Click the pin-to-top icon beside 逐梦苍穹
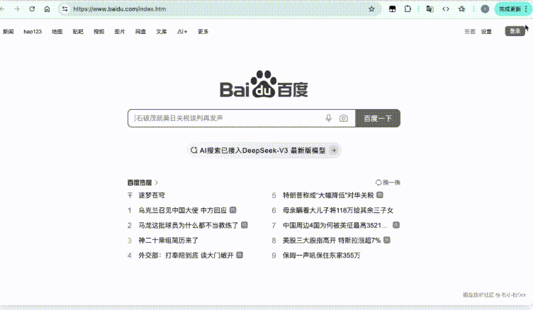This screenshot has height=310, width=533. click(130, 195)
